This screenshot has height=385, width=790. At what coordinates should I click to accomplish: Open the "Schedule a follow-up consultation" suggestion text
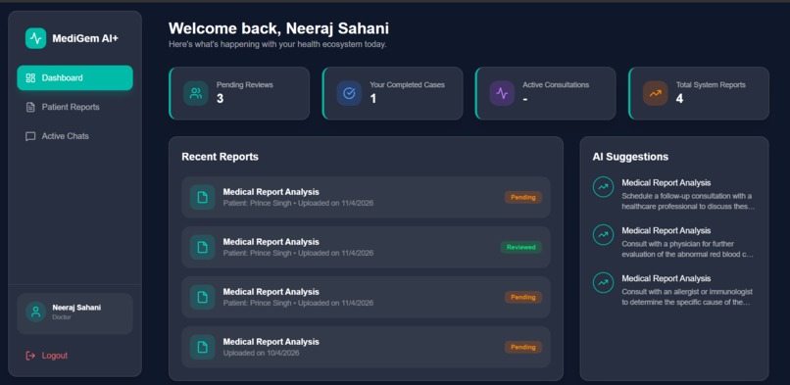(x=688, y=201)
